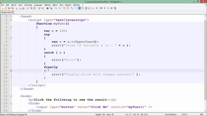Collapse the script fold on line 3

point(11,20)
